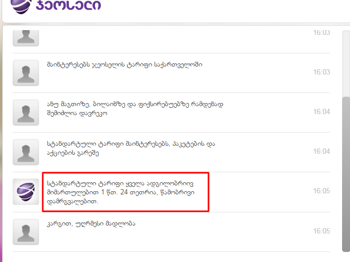Click user avatar beside 'სტანდარტული ტარიფი მაინტერესებს' message
Screen dimensions: 350x262
click(x=26, y=152)
